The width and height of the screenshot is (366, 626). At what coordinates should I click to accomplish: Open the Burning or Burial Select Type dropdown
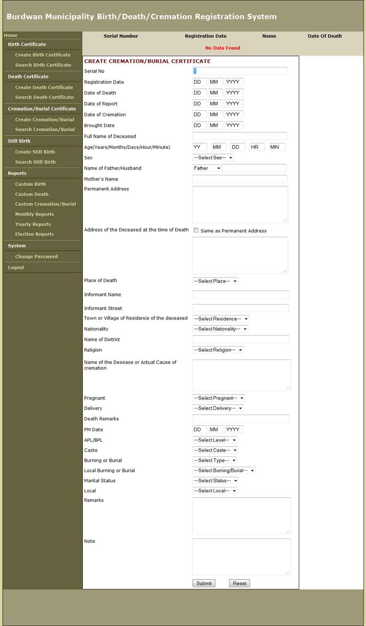point(215,460)
